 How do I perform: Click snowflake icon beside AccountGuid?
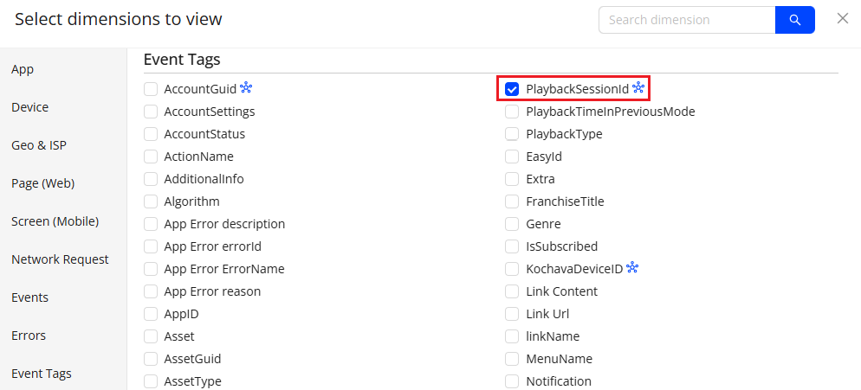246,87
